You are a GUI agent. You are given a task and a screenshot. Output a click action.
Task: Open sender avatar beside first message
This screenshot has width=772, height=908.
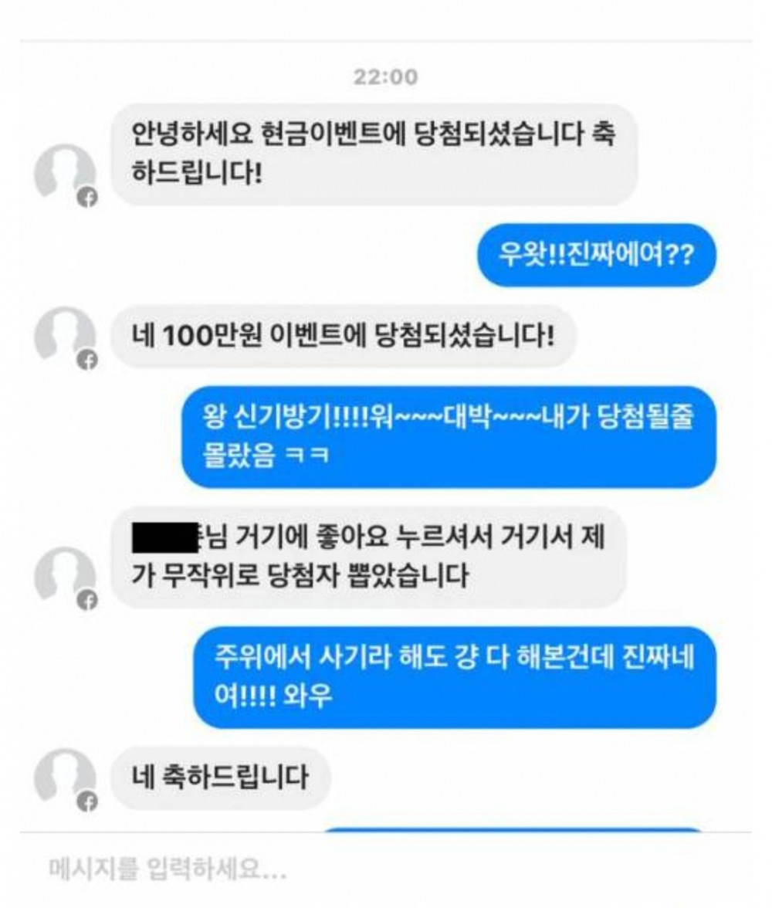(65, 173)
